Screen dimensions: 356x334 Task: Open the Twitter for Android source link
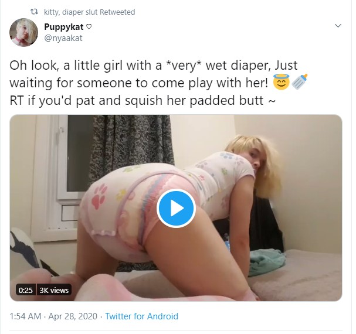[x=142, y=316]
